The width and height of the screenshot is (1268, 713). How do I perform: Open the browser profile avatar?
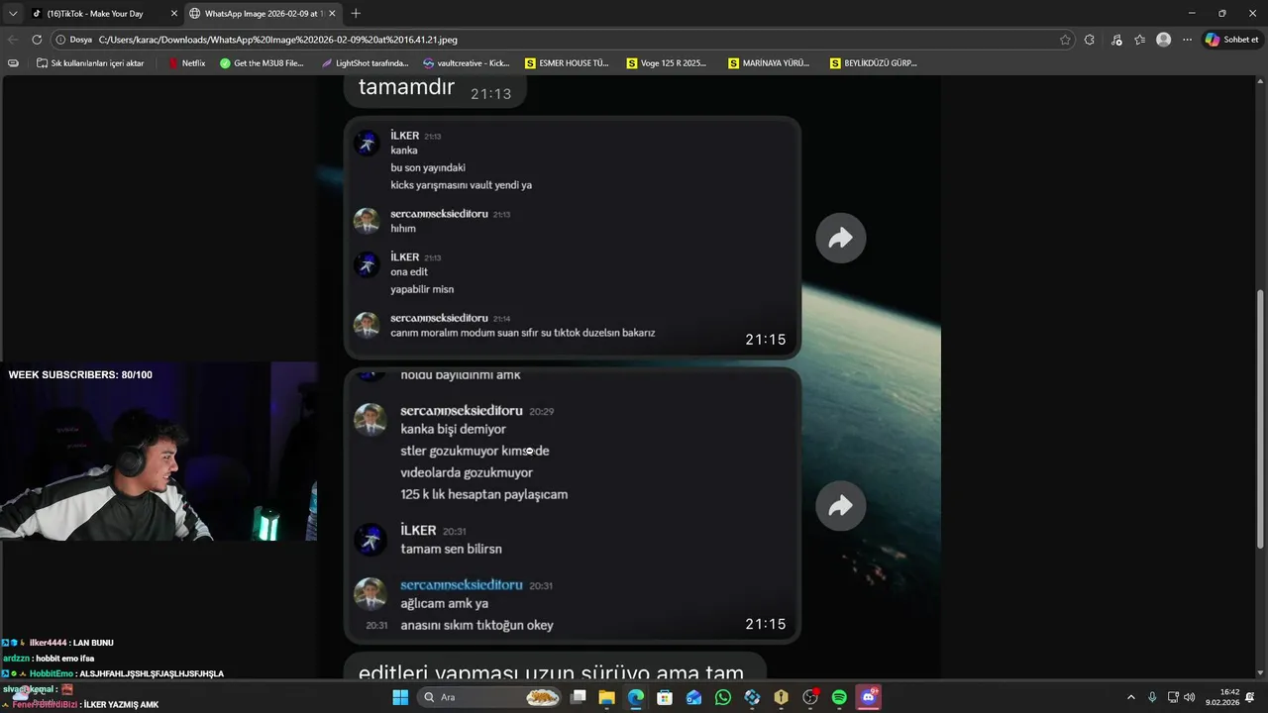[x=1164, y=40]
